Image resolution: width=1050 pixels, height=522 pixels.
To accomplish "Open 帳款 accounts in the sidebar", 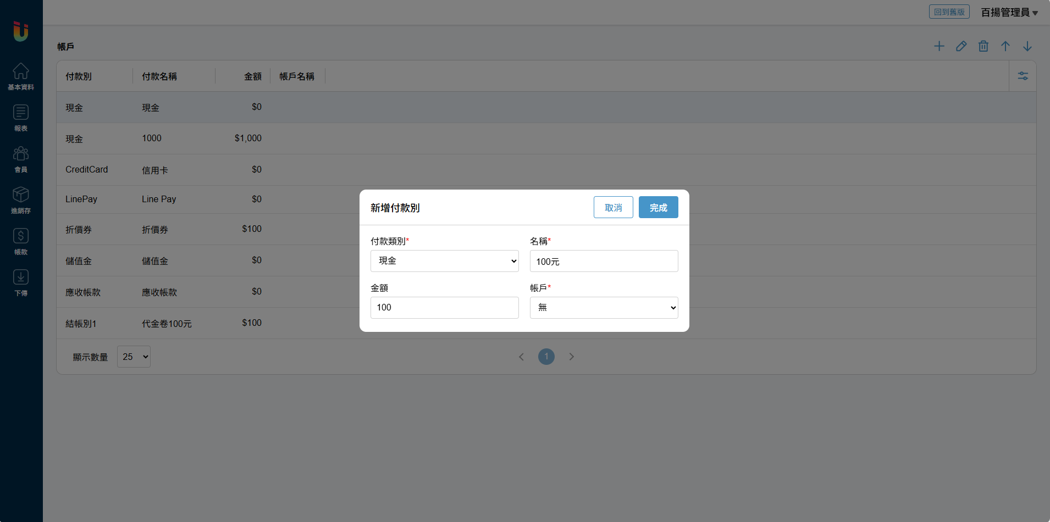I will [21, 241].
